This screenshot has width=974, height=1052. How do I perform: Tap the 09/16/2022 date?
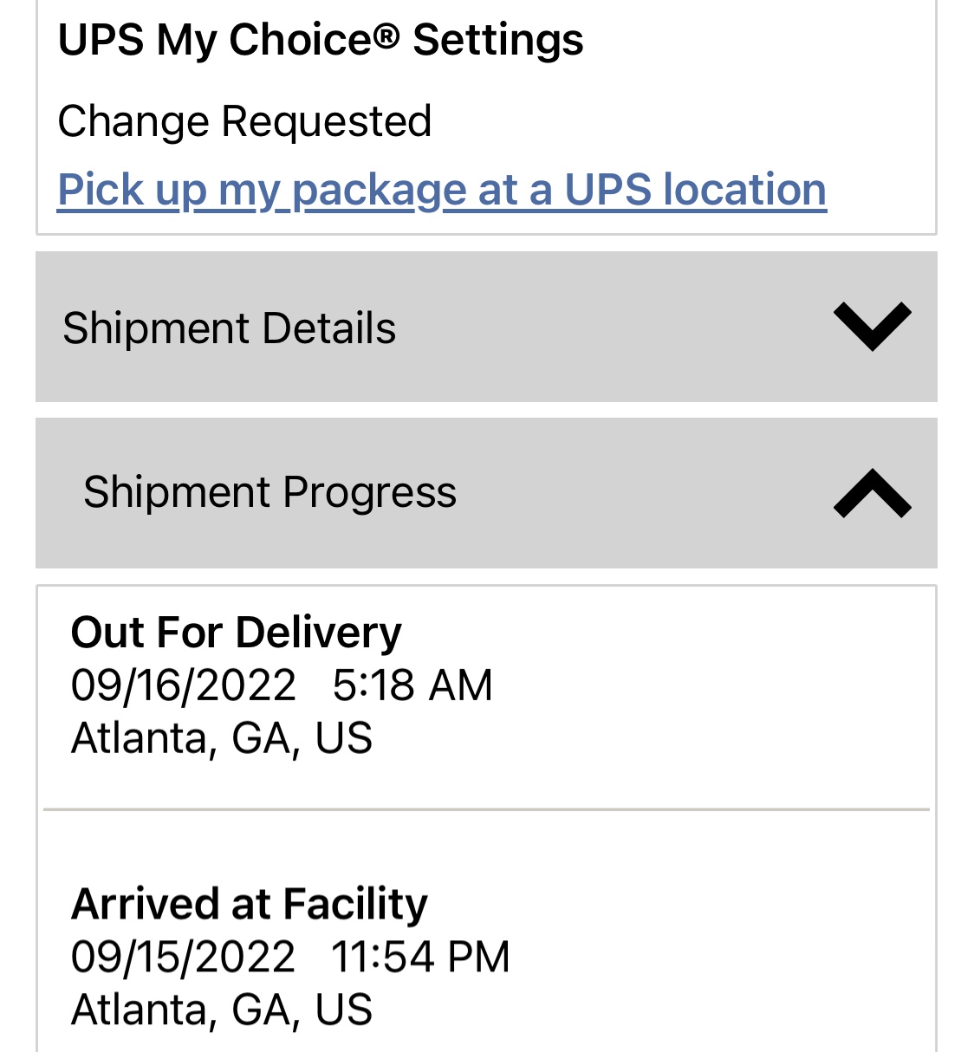click(x=183, y=685)
